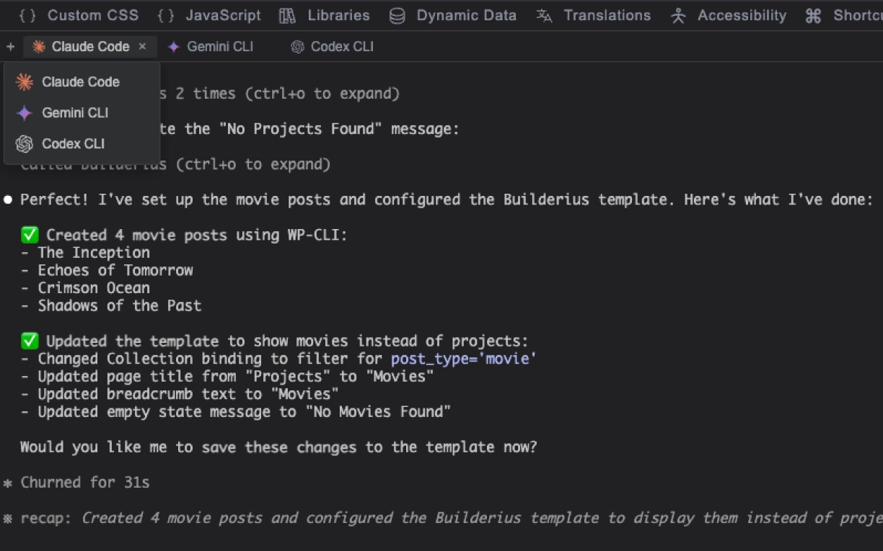Click the database icon for Dynamic Data
Image resolution: width=883 pixels, height=551 pixels.
coord(397,16)
